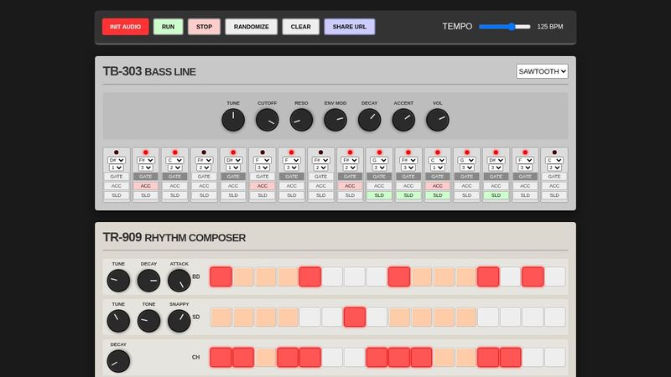This screenshot has width=671, height=377.
Task: Click the lit LED of bass step 2
Action: click(145, 152)
